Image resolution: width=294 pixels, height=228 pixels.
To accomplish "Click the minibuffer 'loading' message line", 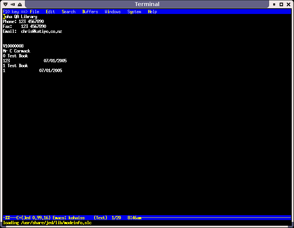I will click(47, 223).
